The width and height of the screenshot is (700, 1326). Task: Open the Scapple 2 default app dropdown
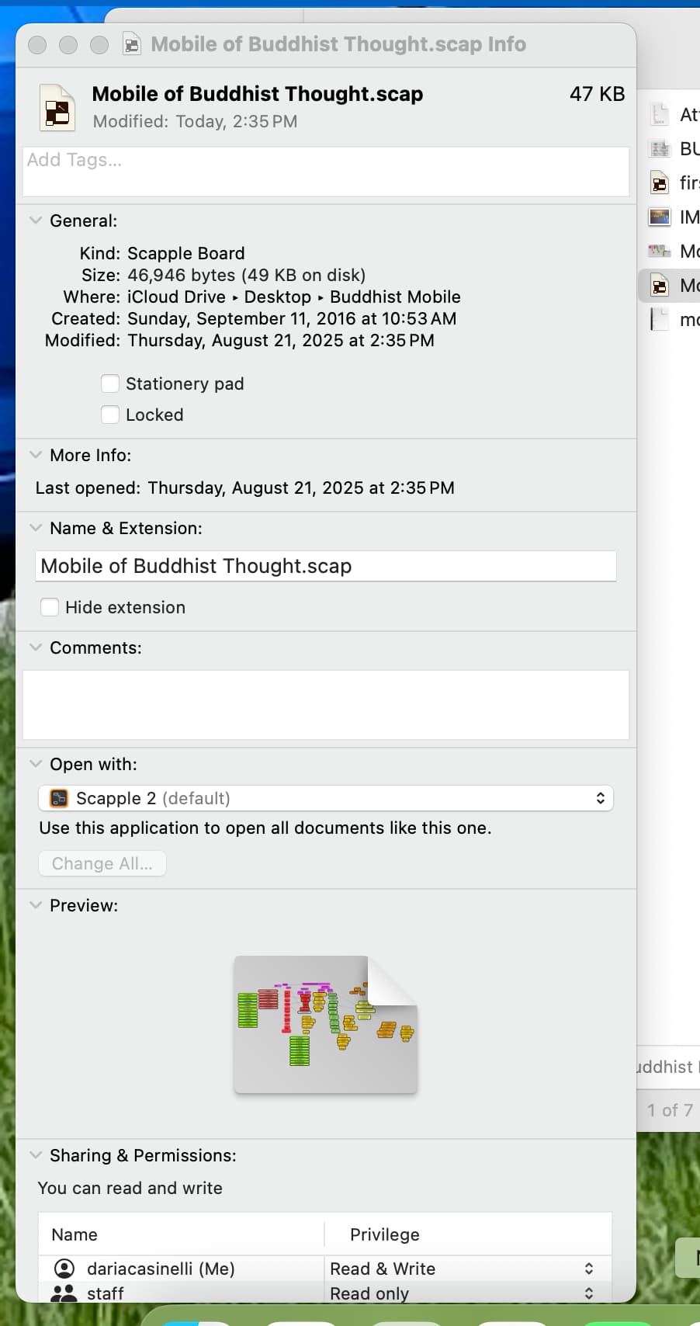click(x=326, y=798)
